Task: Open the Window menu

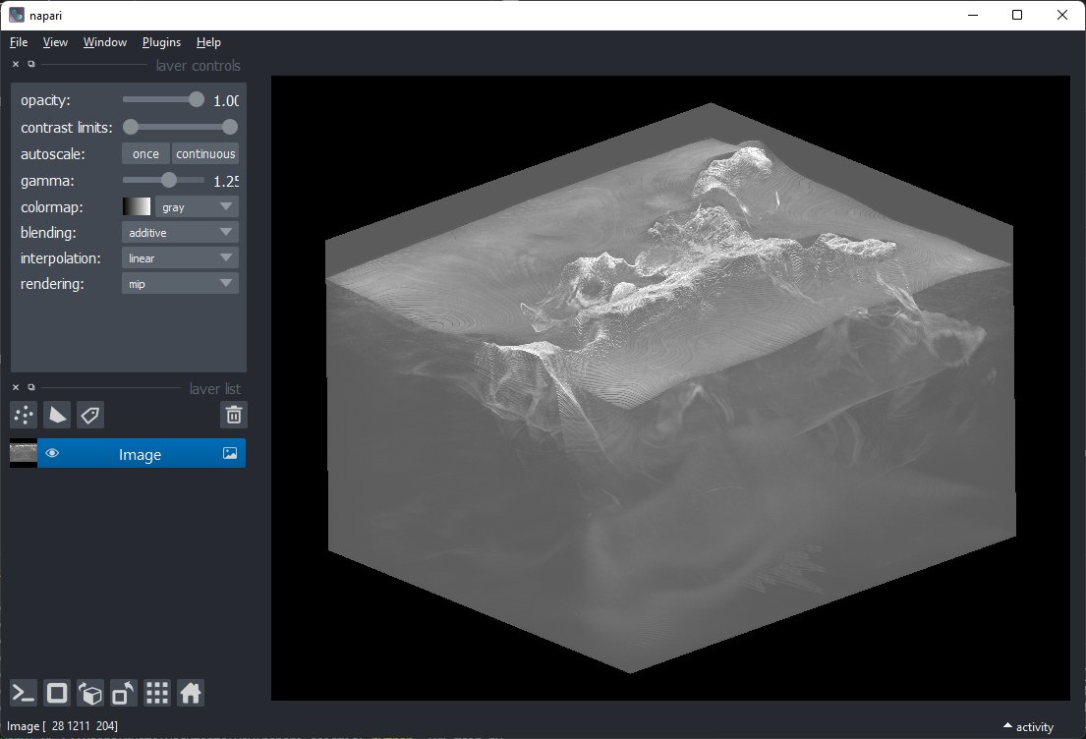Action: [x=104, y=42]
